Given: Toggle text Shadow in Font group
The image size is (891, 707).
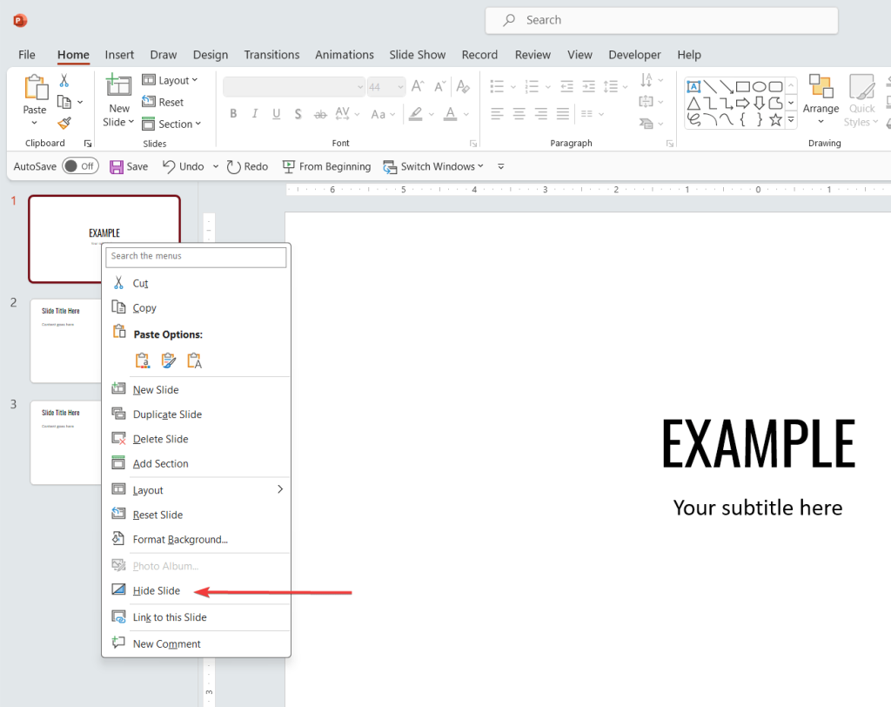Looking at the screenshot, I should click(298, 114).
